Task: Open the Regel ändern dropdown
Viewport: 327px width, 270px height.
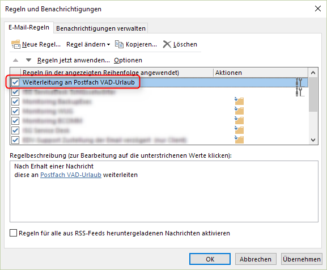Action: pyautogui.click(x=88, y=44)
